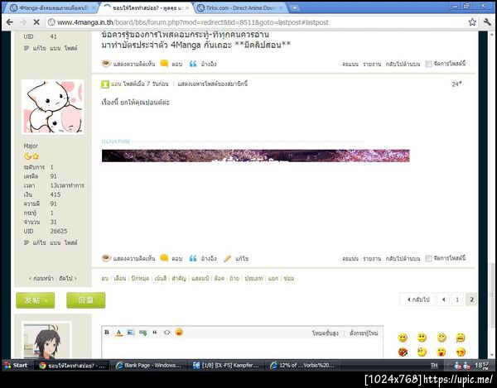Viewport: 497px width, 388px height.
Task: Toggle Bold in the quick reply editor
Action: (107, 332)
